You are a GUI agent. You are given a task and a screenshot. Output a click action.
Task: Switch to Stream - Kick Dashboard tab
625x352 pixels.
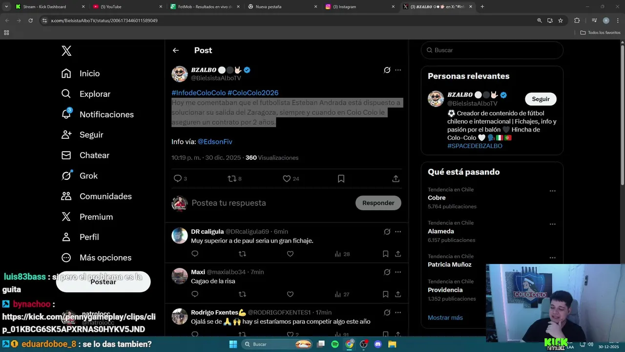coord(49,7)
